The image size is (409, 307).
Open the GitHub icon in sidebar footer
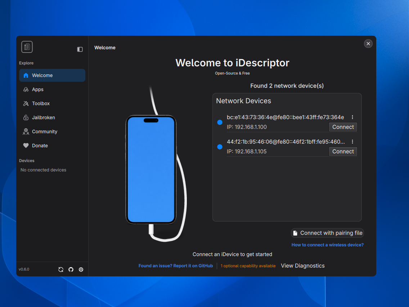[x=71, y=270]
